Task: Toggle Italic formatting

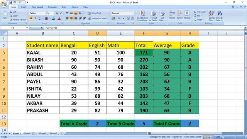Action: [35, 19]
